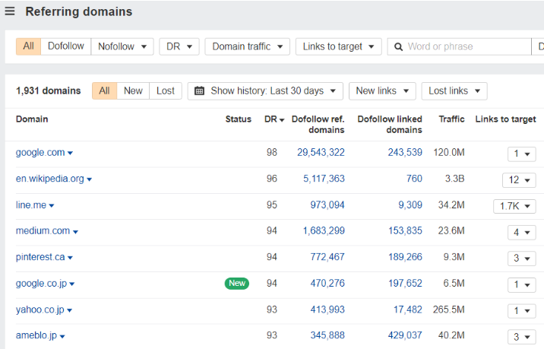544x349 pixels.
Task: Open the Nofollow dropdown
Action: click(122, 46)
